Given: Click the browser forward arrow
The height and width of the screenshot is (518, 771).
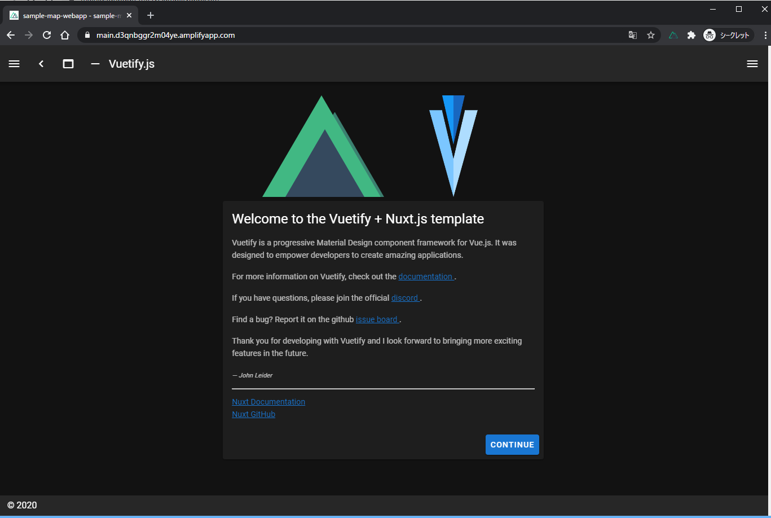Looking at the screenshot, I should [29, 35].
